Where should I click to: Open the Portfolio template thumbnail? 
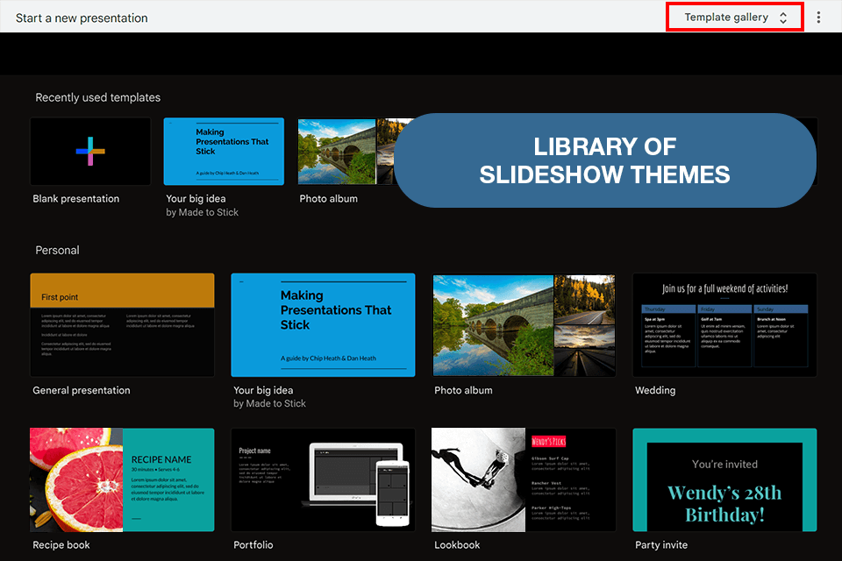coord(323,480)
